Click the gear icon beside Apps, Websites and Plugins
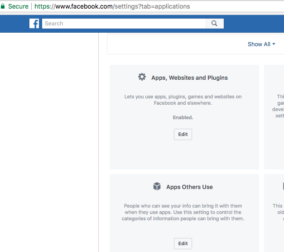 [x=142, y=77]
